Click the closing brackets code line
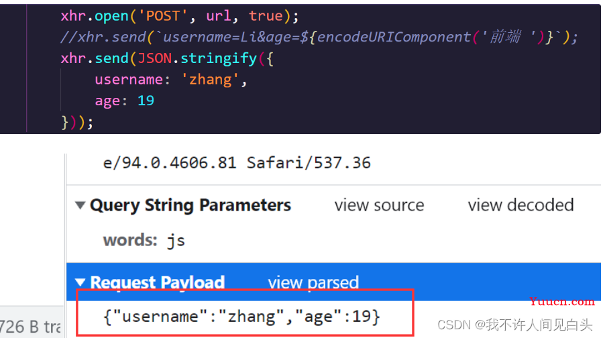The image size is (603, 338). pyautogui.click(x=77, y=123)
